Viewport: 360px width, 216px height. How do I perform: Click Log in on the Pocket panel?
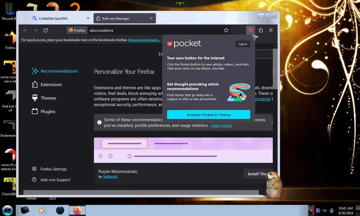tap(243, 44)
